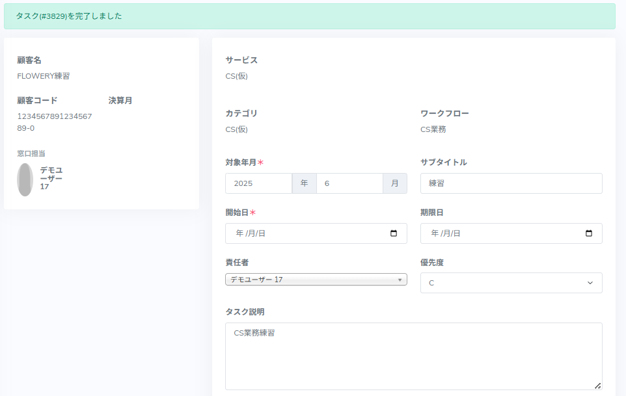The height and width of the screenshot is (396, 626).
Task: Open the 優先度 dropdown set to C
Action: (511, 283)
